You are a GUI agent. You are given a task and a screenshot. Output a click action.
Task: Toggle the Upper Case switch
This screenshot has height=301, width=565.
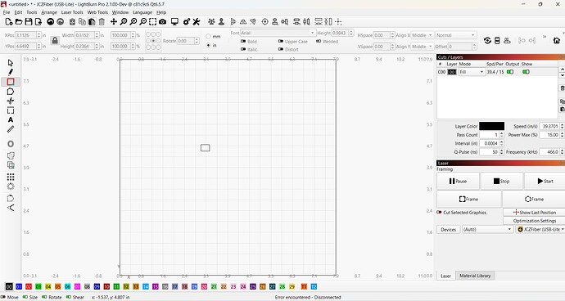[x=281, y=42]
